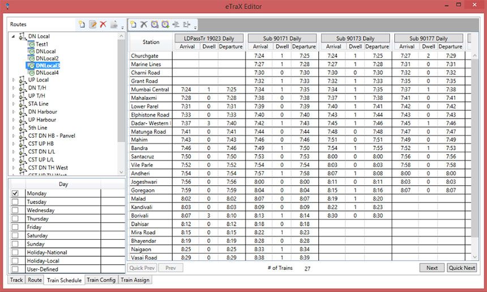Expand the CST DN HB - Panvel node
487x292 pixels.
click(14, 136)
